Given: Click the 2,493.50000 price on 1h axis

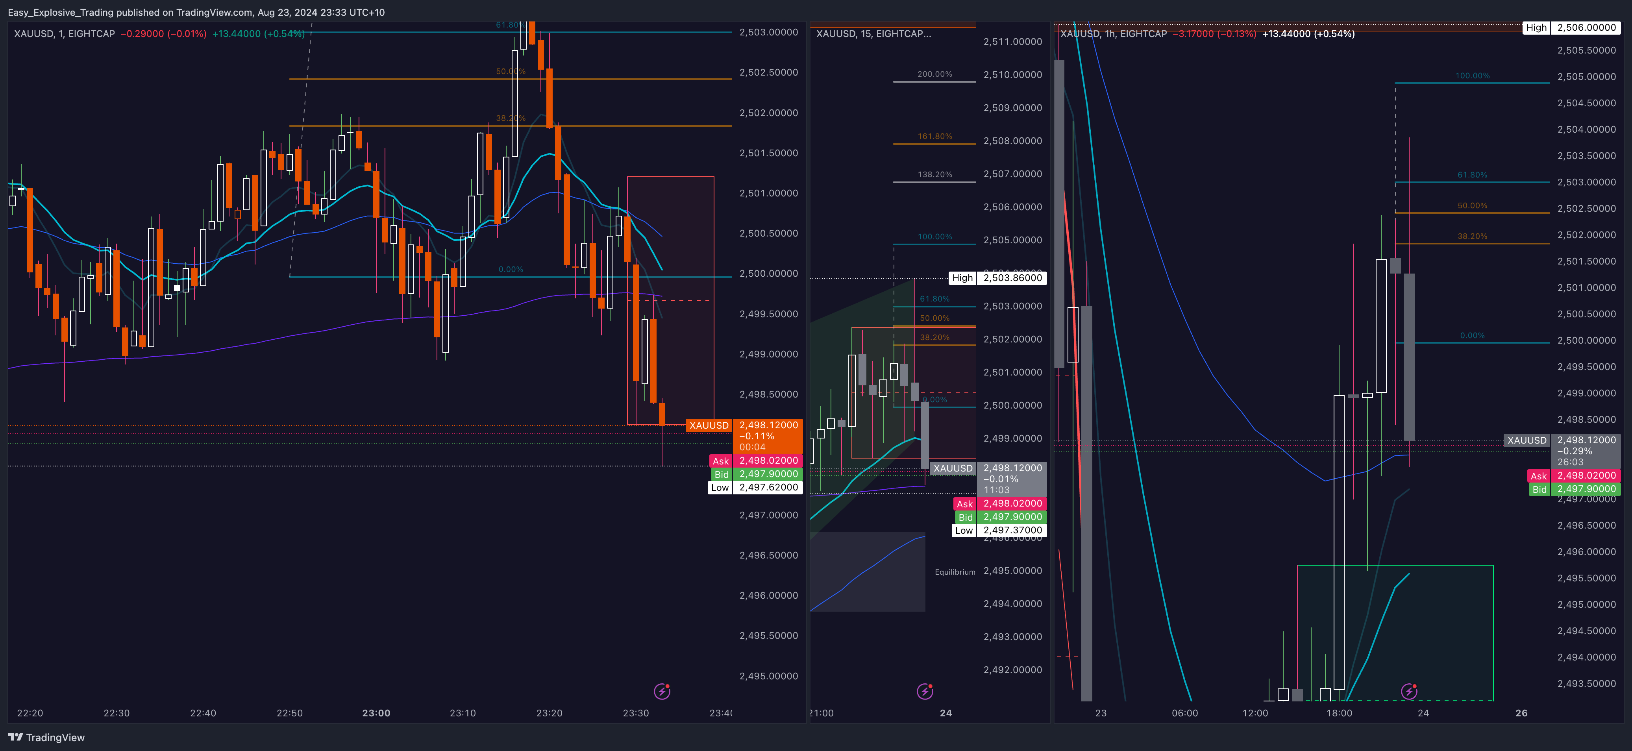Looking at the screenshot, I should (x=1586, y=684).
